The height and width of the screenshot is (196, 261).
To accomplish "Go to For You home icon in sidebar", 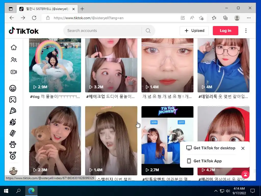I will tap(14, 47).
